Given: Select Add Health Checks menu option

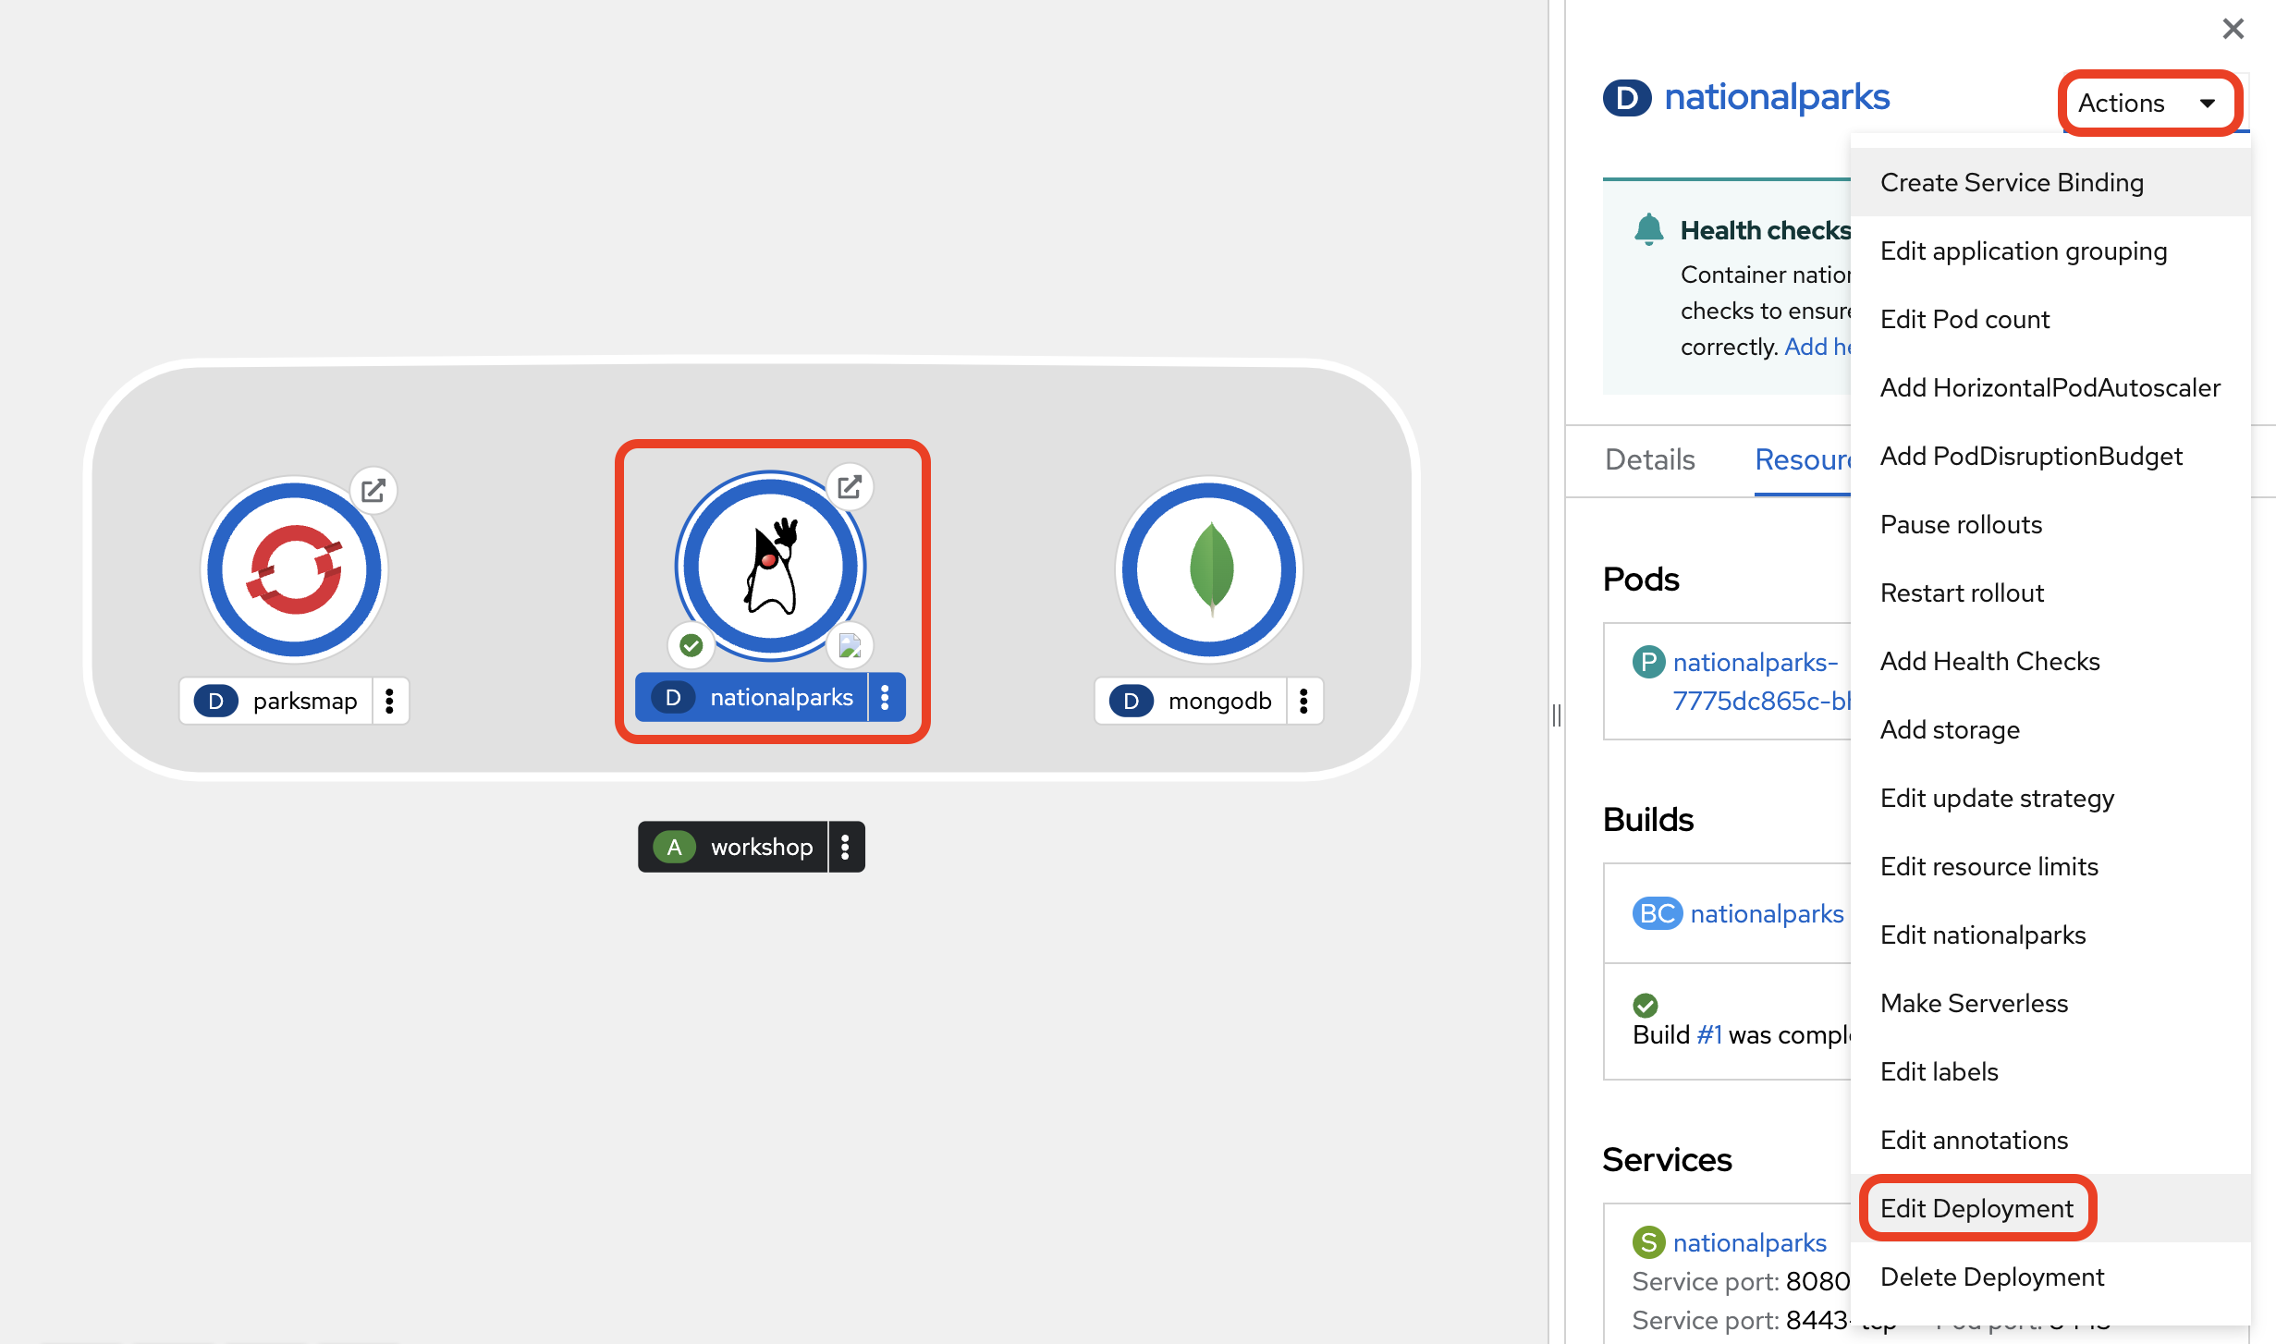Looking at the screenshot, I should point(1989,661).
